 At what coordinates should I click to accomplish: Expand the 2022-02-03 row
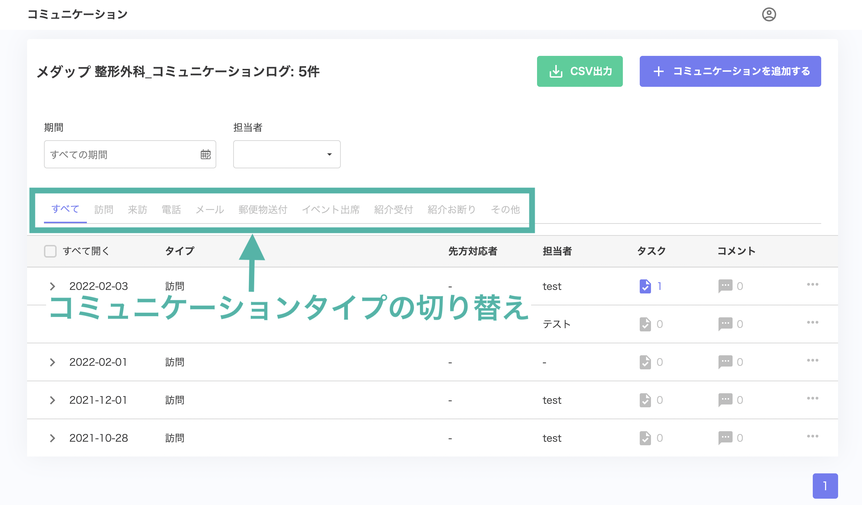pyautogui.click(x=52, y=286)
